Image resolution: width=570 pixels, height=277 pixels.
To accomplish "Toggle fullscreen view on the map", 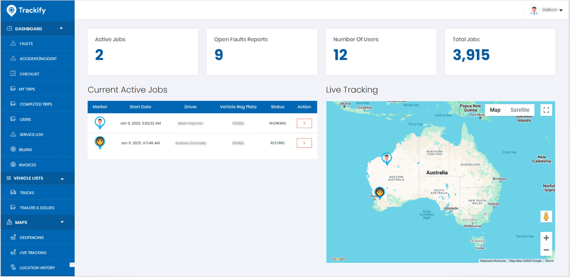I will coord(546,110).
